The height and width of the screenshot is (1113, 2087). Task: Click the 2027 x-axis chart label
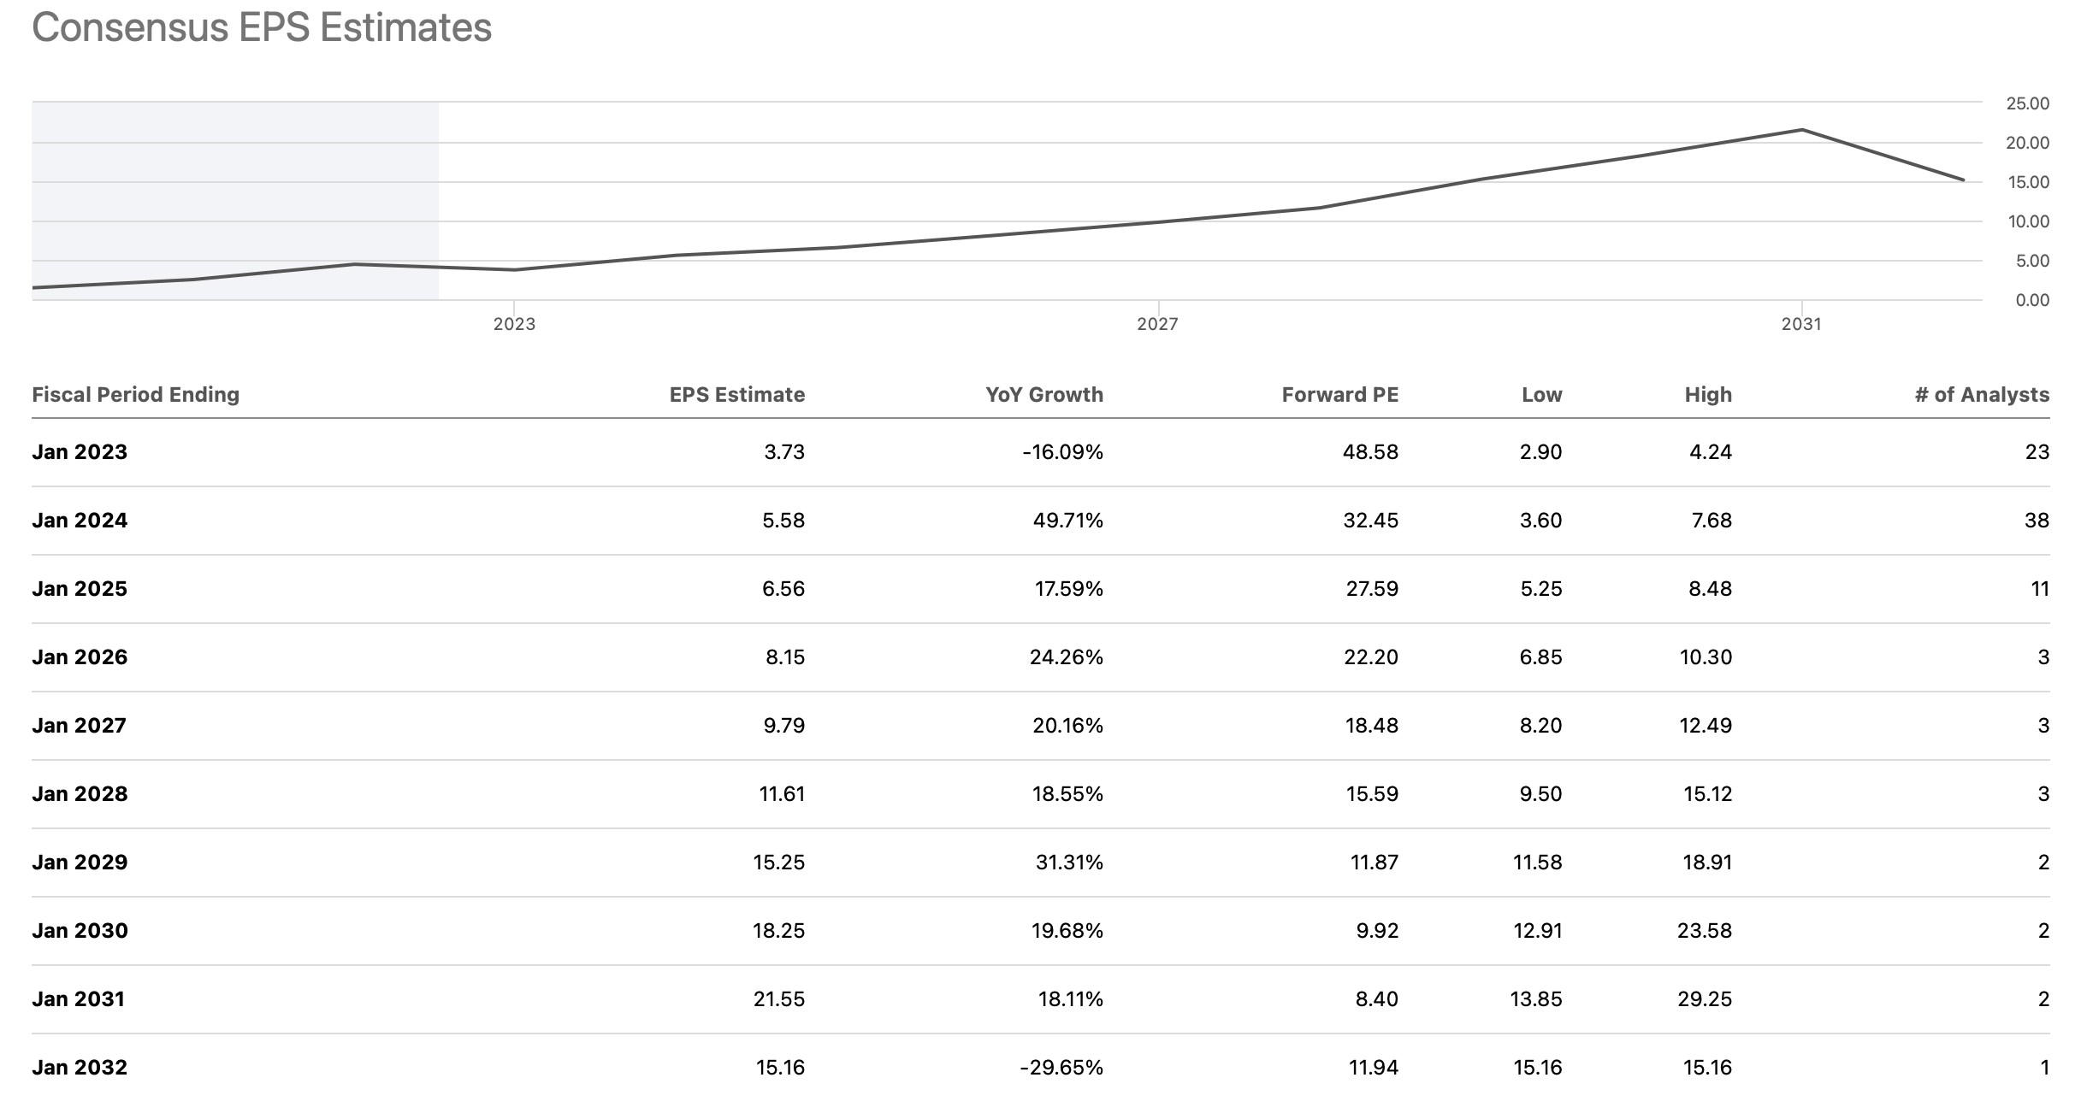pos(1157,324)
